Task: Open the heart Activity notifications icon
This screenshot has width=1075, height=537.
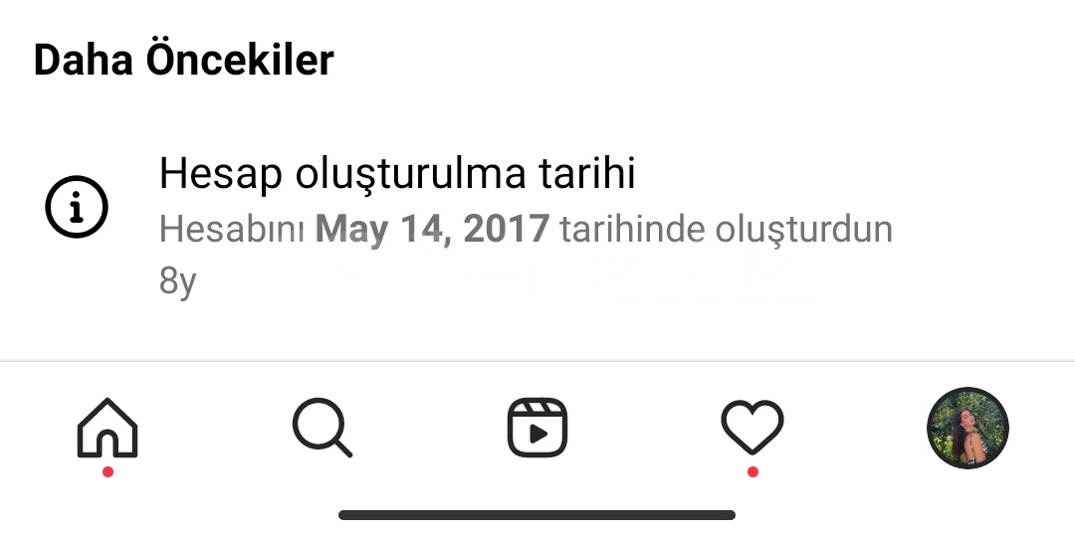Action: pyautogui.click(x=752, y=428)
